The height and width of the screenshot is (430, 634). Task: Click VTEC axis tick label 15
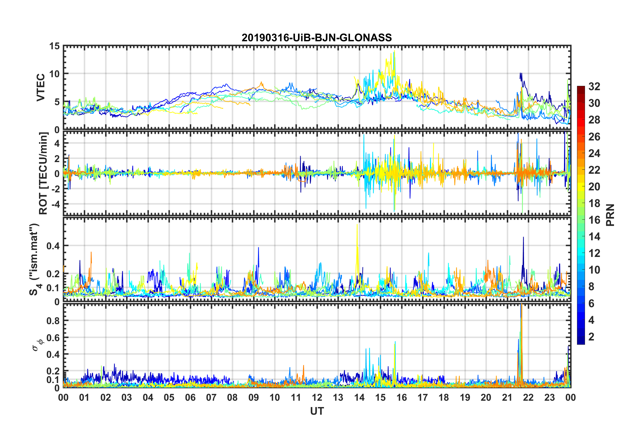54,46
